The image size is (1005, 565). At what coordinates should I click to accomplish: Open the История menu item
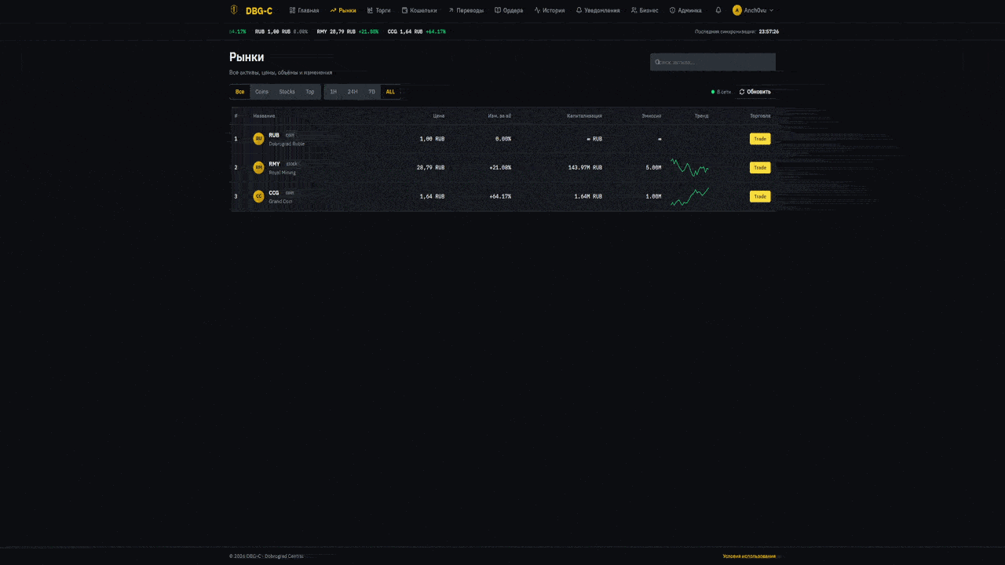tap(550, 10)
